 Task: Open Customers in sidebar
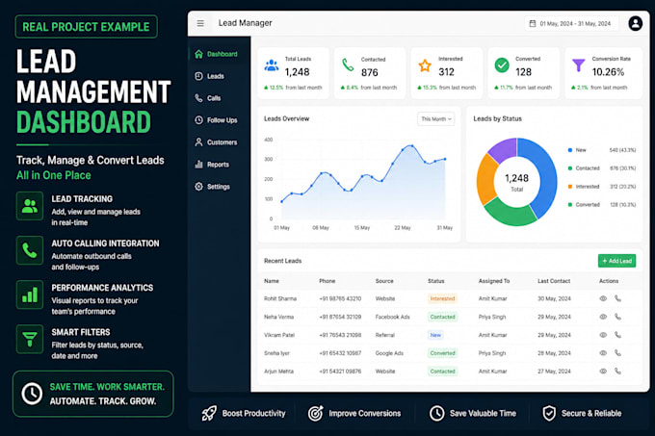point(220,142)
